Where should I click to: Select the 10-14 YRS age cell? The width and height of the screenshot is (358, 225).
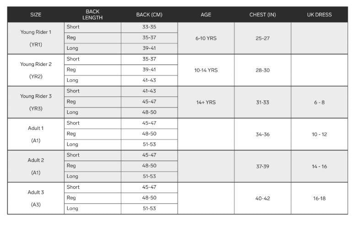click(x=206, y=70)
